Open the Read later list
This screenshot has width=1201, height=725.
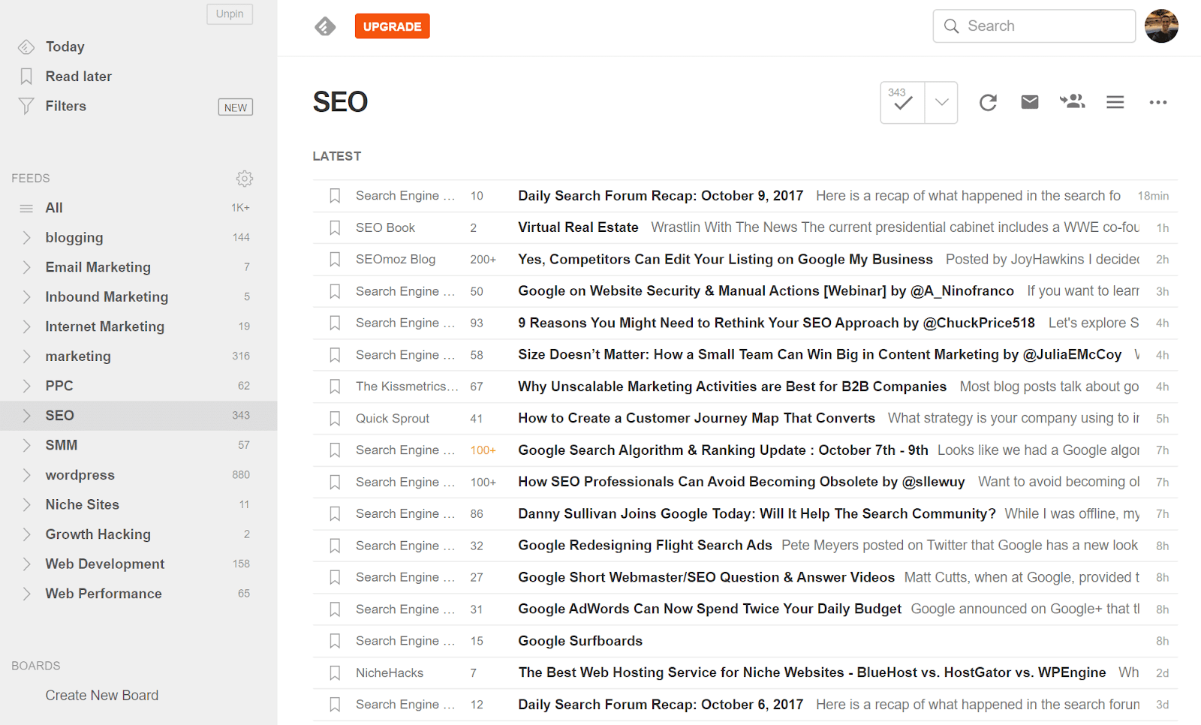pos(79,77)
